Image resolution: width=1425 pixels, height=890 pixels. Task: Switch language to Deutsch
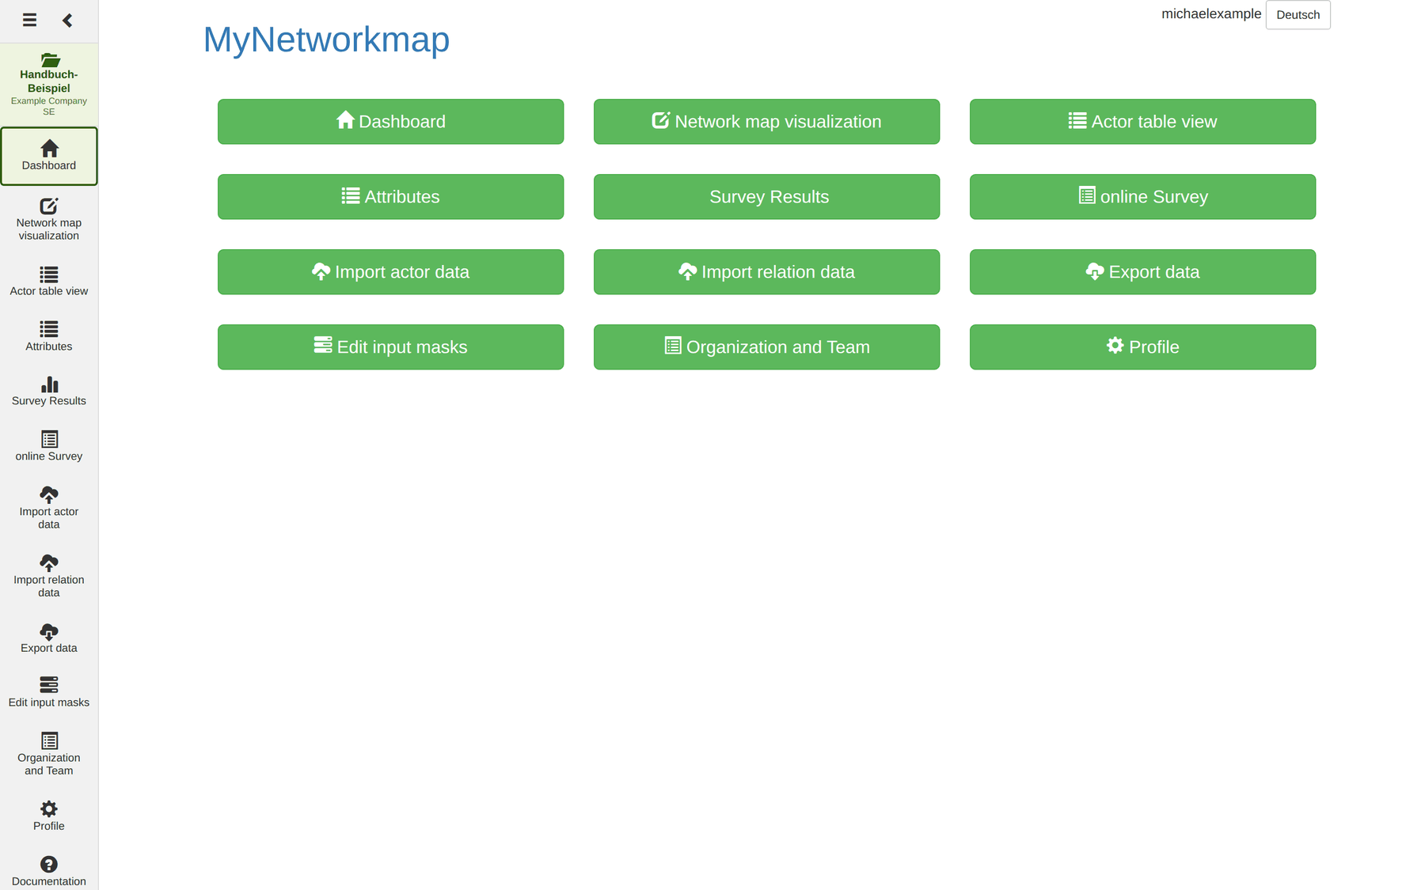point(1298,15)
